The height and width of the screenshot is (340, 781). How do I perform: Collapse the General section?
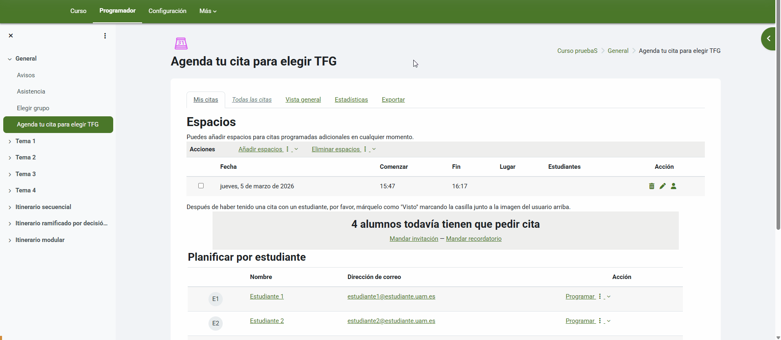(10, 59)
